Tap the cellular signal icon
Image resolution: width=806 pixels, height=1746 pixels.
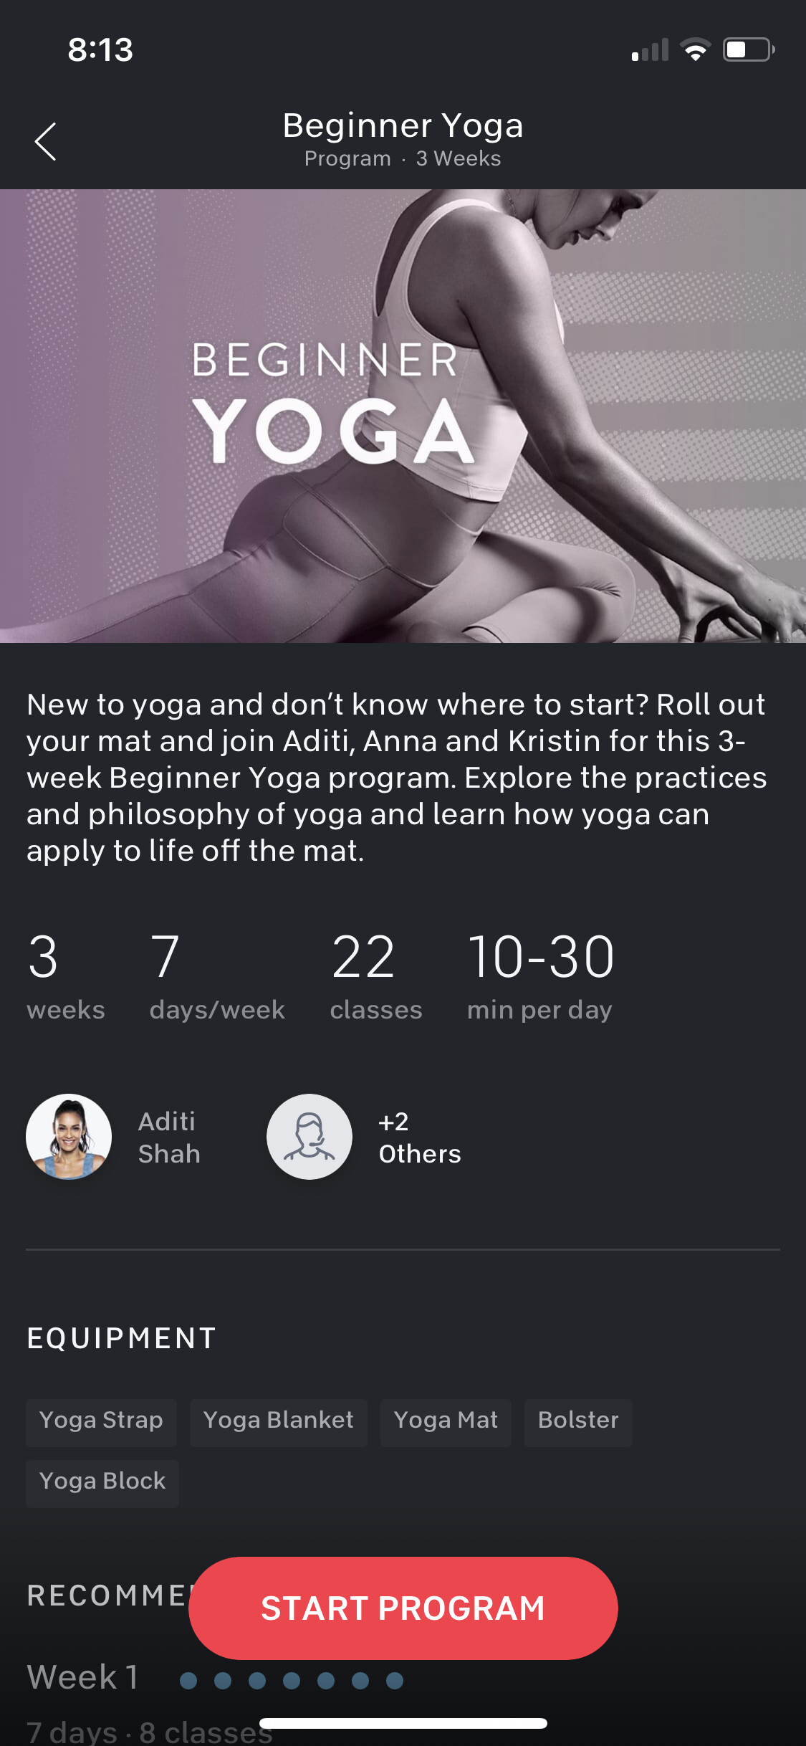click(650, 49)
